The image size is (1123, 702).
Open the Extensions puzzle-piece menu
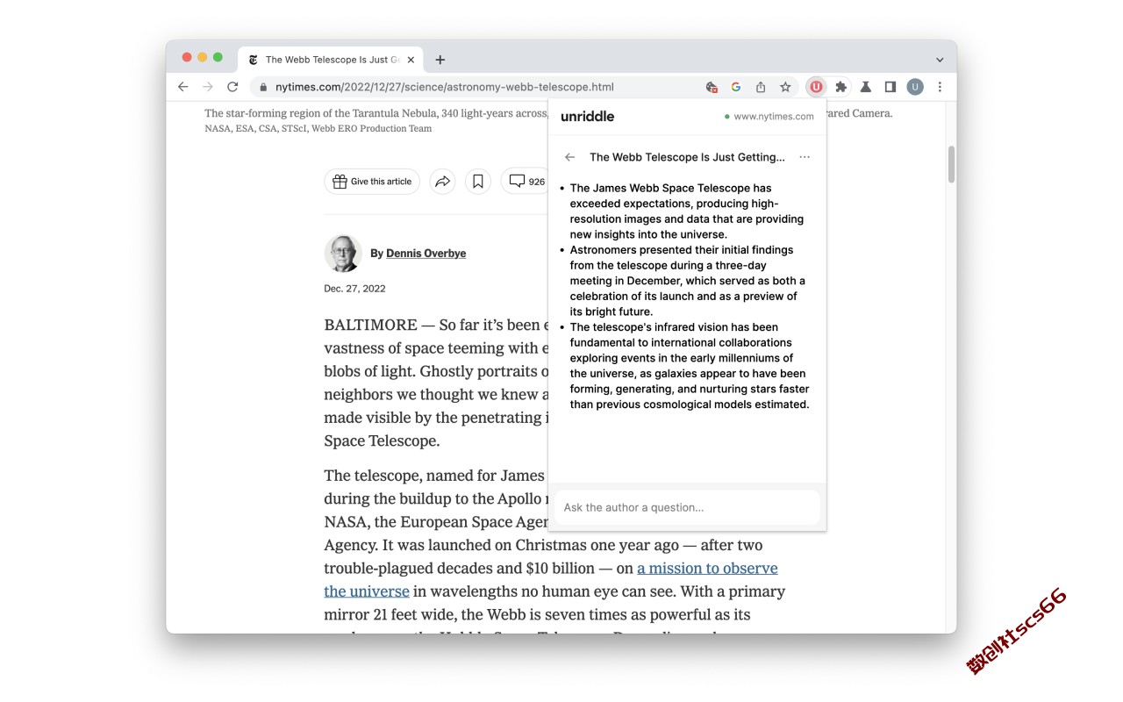tap(841, 87)
